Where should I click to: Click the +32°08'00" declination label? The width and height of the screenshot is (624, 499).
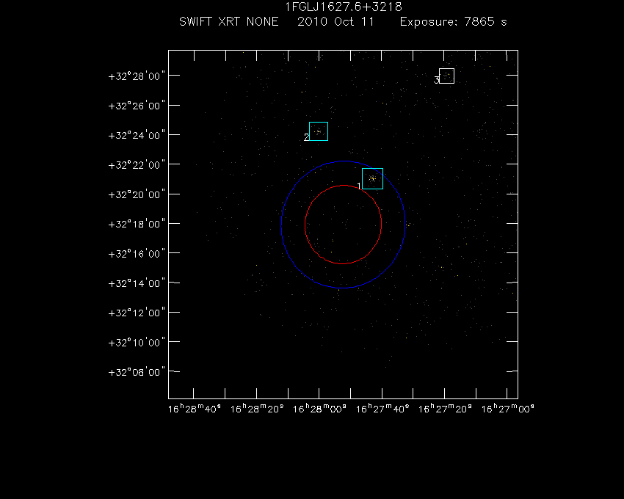[137, 372]
